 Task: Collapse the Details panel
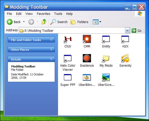click(31, 59)
